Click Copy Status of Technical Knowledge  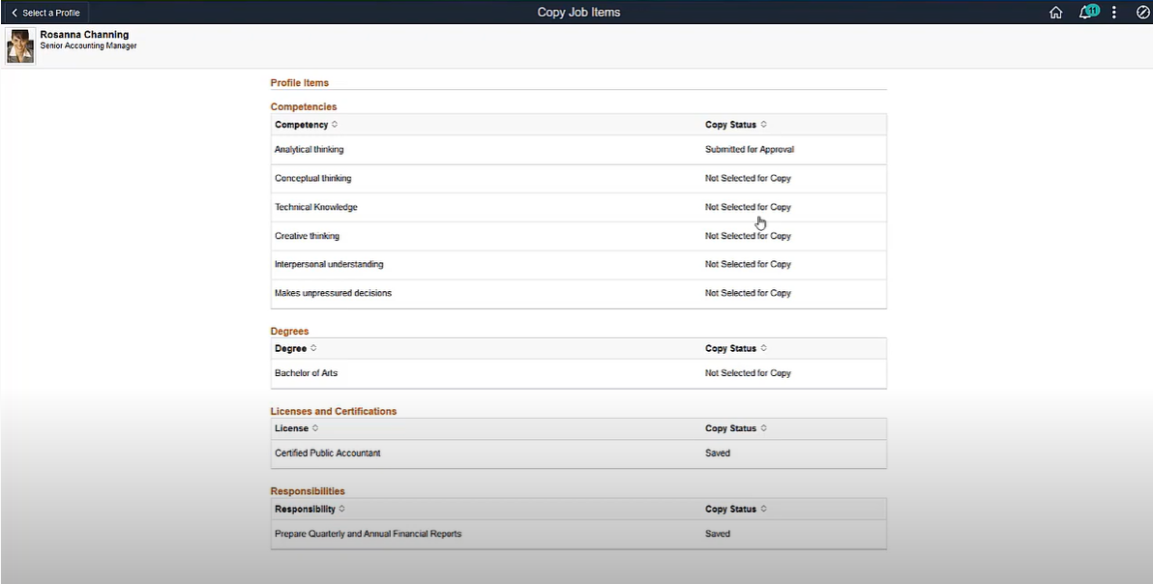tap(748, 207)
